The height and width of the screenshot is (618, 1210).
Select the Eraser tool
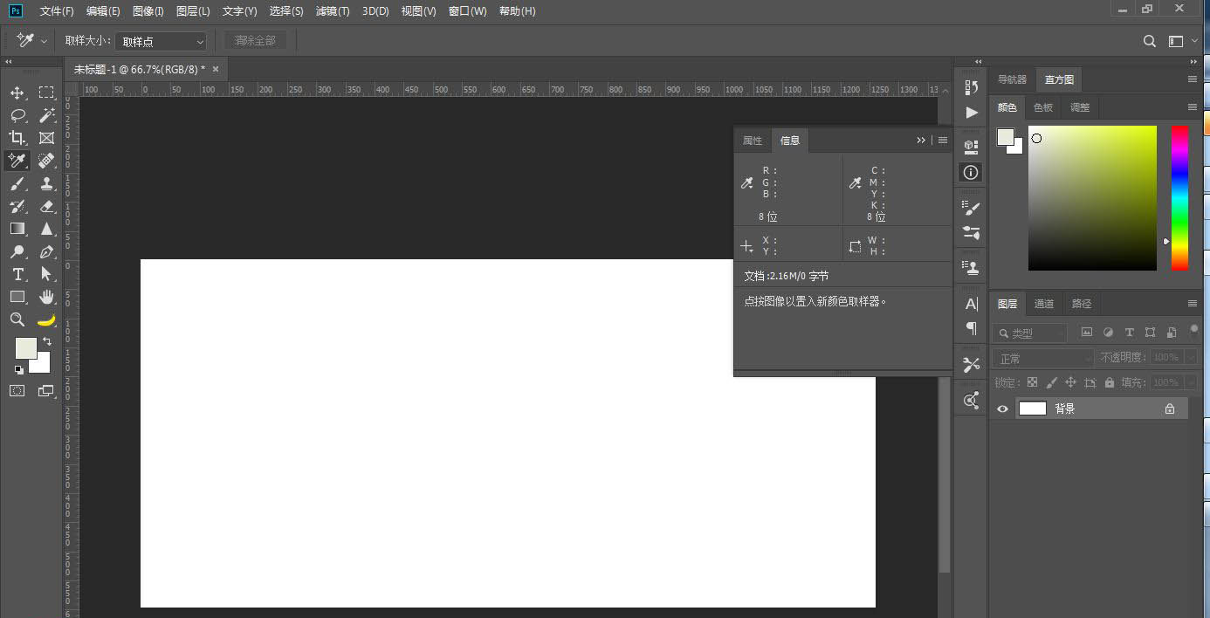pyautogui.click(x=46, y=206)
